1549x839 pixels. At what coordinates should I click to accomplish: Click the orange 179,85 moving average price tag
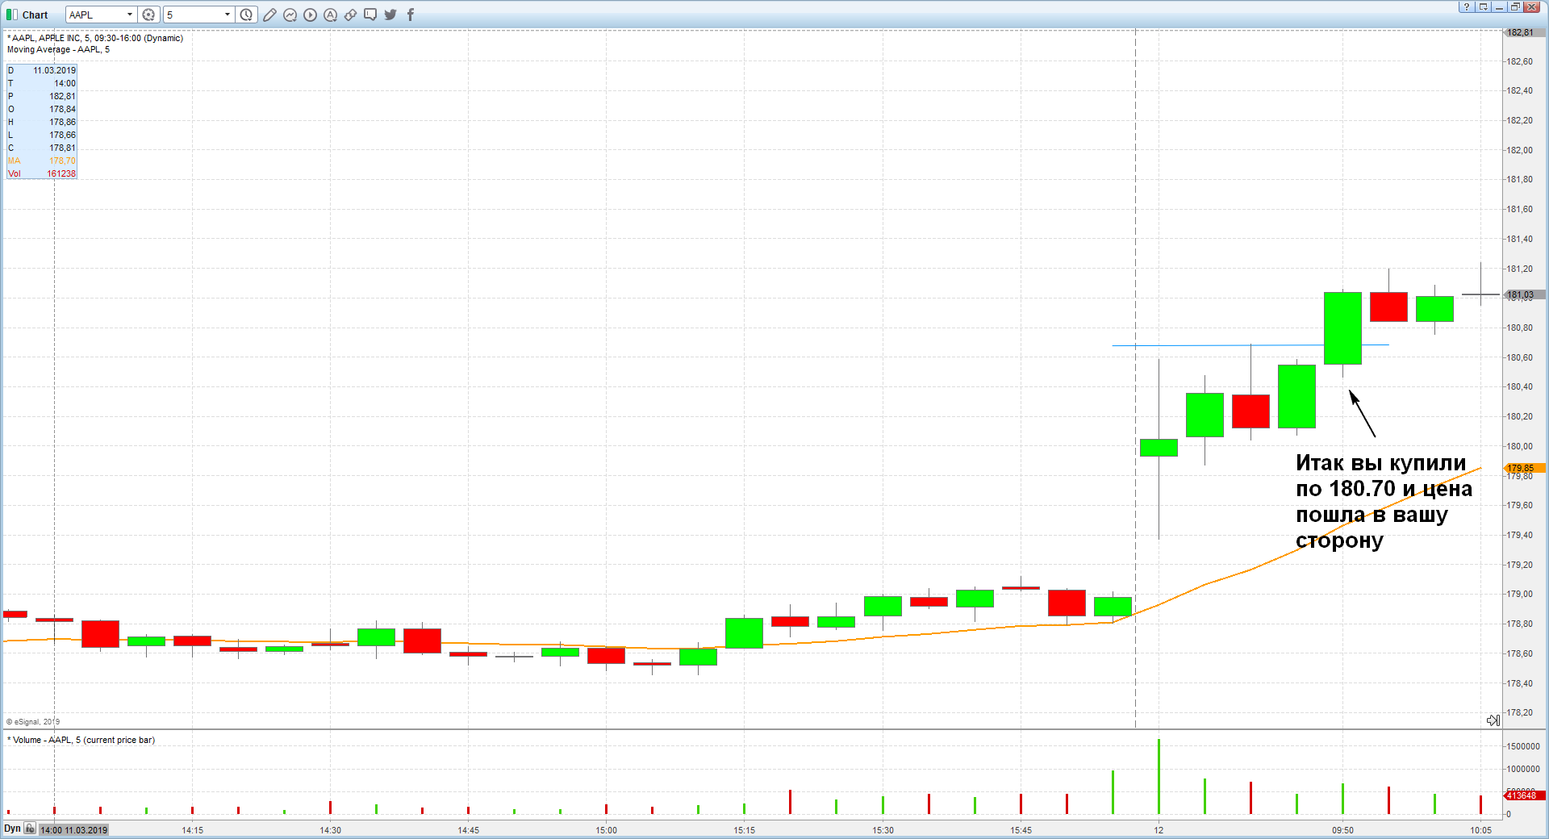click(x=1524, y=468)
